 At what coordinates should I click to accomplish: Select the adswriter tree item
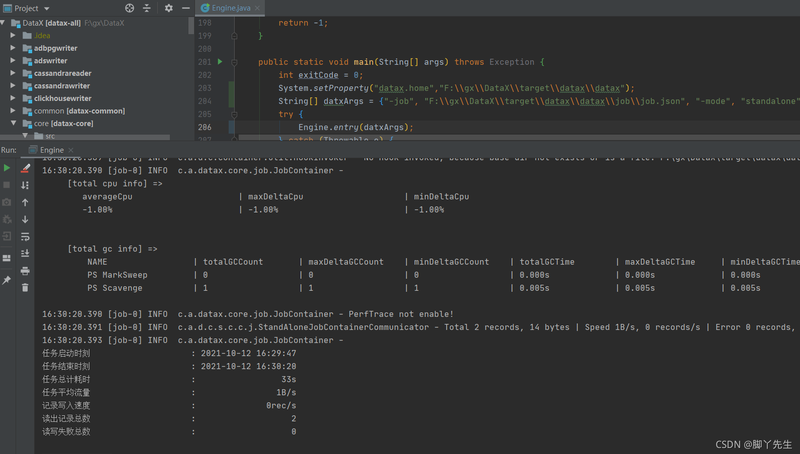point(94,60)
